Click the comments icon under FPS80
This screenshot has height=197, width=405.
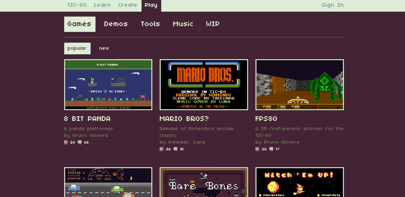tap(271, 149)
